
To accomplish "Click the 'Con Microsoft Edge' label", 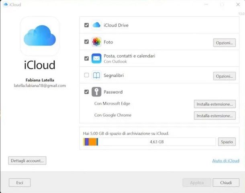I will click(112, 103).
